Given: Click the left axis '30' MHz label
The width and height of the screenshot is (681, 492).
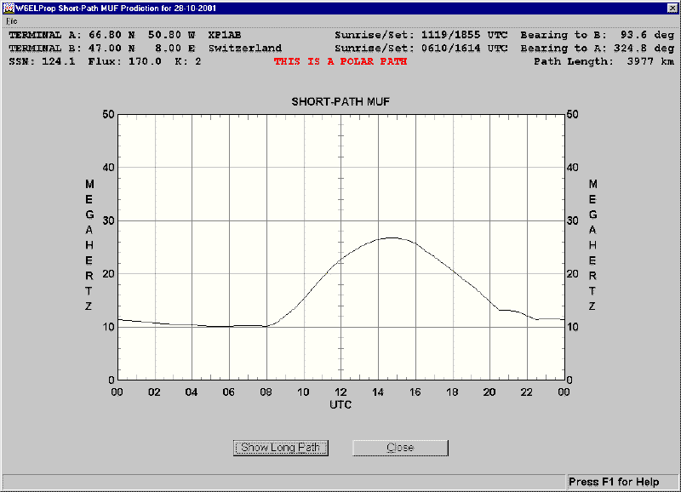Looking at the screenshot, I should click(109, 220).
